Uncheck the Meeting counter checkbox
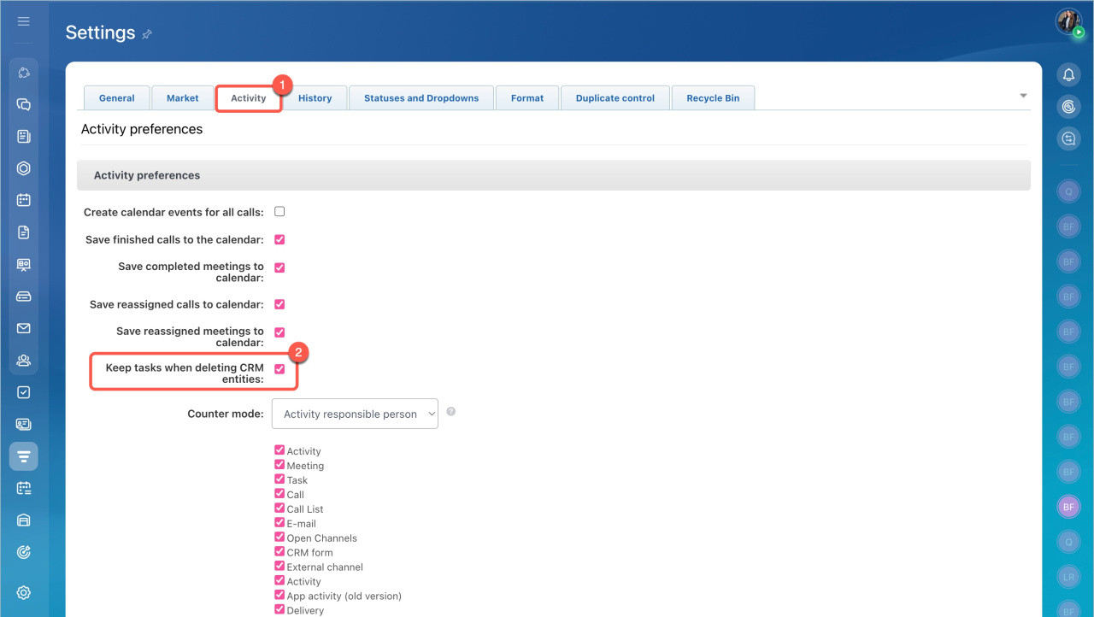 pyautogui.click(x=279, y=465)
